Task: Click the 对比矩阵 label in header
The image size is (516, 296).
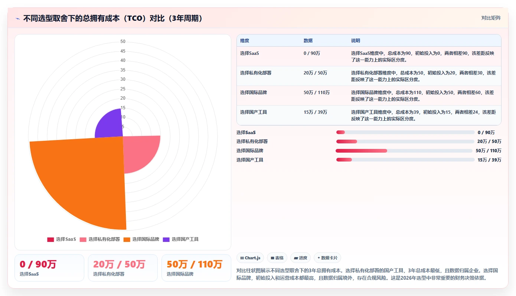Action: pos(491,18)
